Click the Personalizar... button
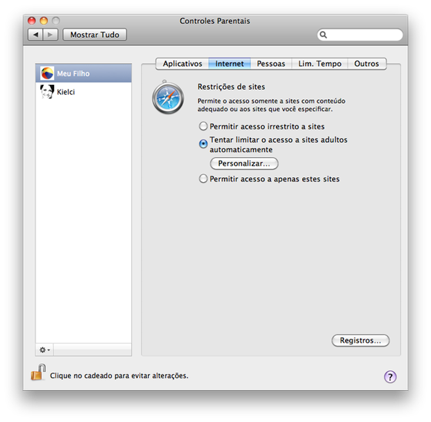Viewport: 431px width, 422px height. (244, 163)
